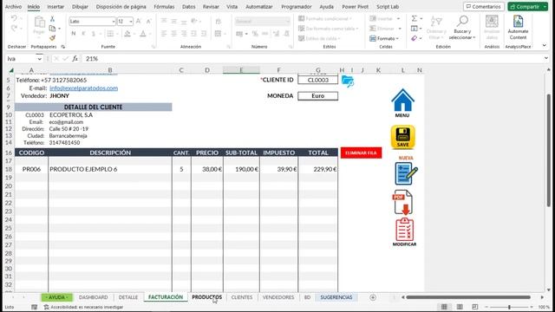The image size is (555, 312).
Task: Select Normal view icon in status bar
Action: 444,307
